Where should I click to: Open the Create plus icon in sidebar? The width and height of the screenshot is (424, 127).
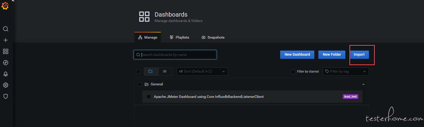6,40
